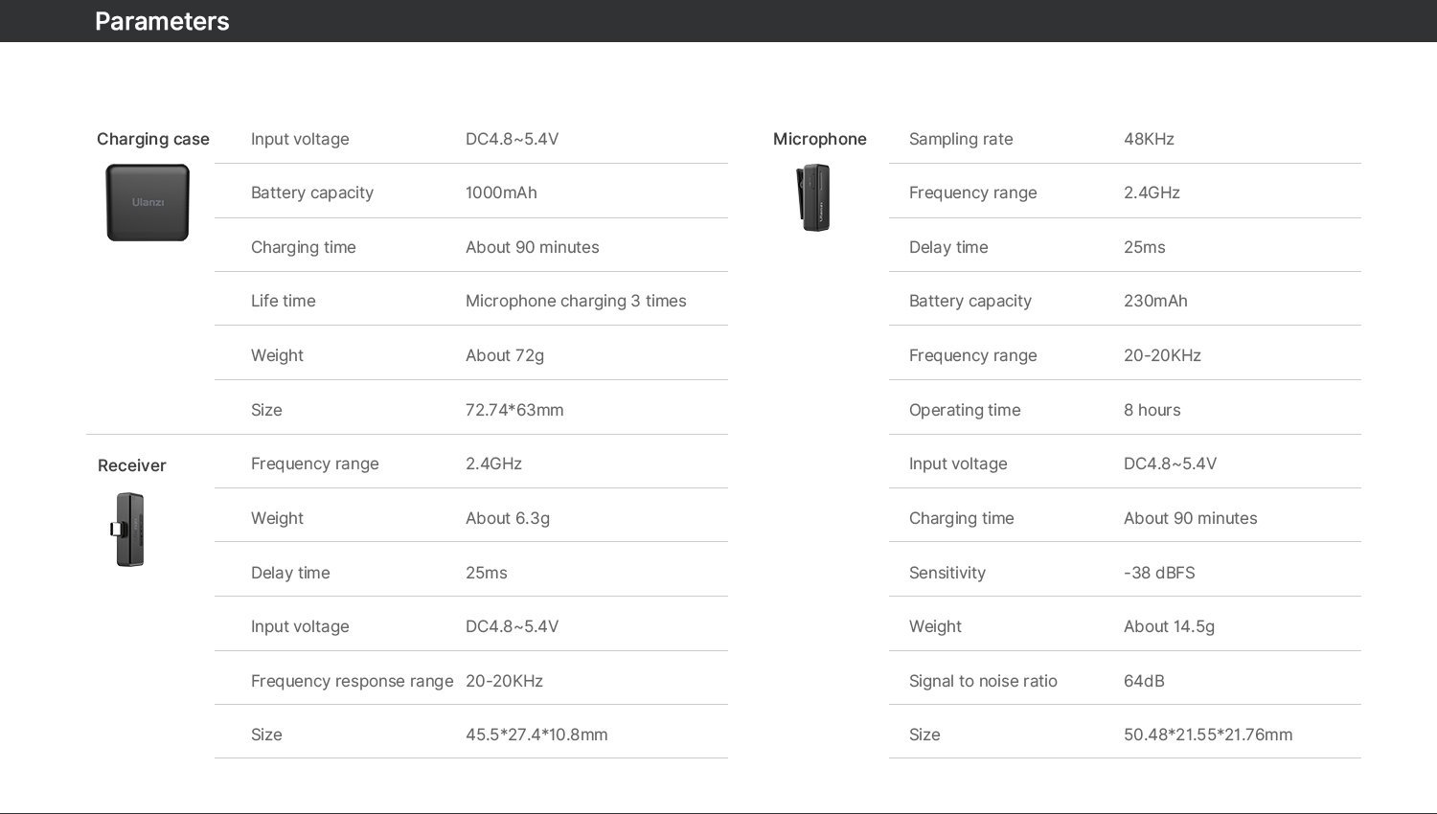1437x814 pixels.
Task: Click the 72.74*63mm size value
Action: pos(514,410)
